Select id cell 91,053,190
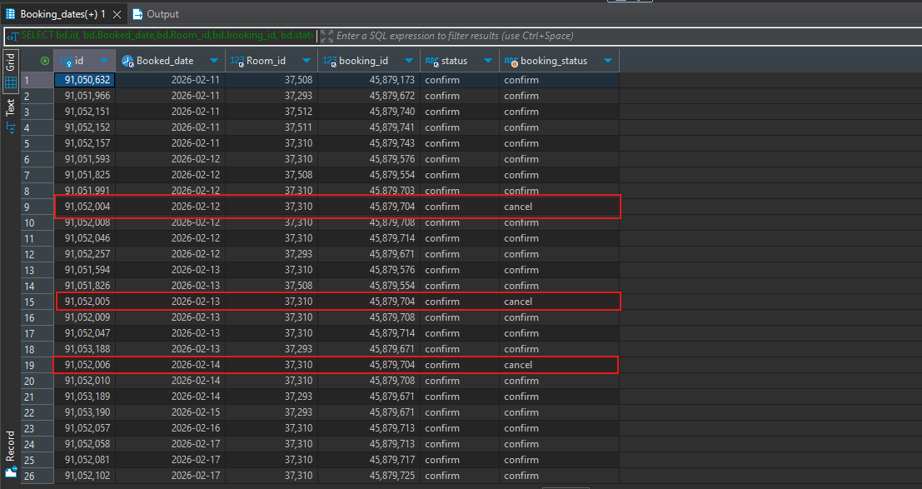Image resolution: width=922 pixels, height=489 pixels. pyautogui.click(x=85, y=412)
